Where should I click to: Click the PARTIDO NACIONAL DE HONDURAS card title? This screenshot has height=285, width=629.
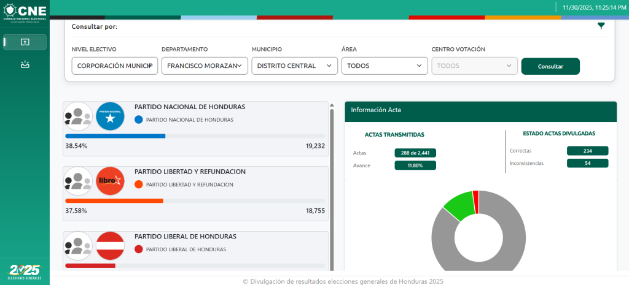click(x=190, y=107)
